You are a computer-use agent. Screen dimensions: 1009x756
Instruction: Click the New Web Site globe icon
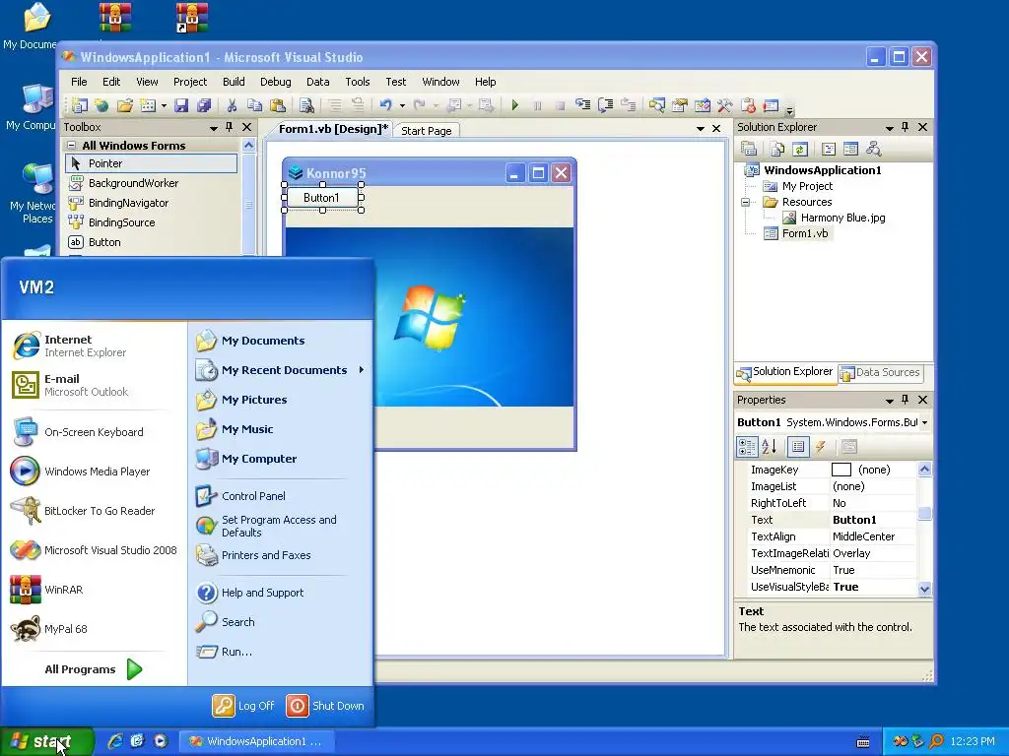click(101, 105)
